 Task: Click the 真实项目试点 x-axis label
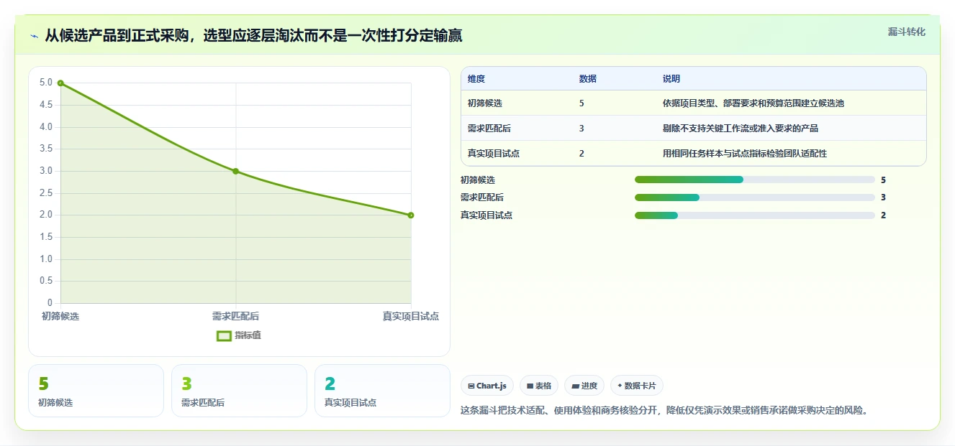click(x=410, y=316)
